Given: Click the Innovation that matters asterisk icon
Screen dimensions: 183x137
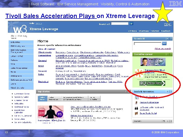Looking at the screenshot, I should 139,73.
